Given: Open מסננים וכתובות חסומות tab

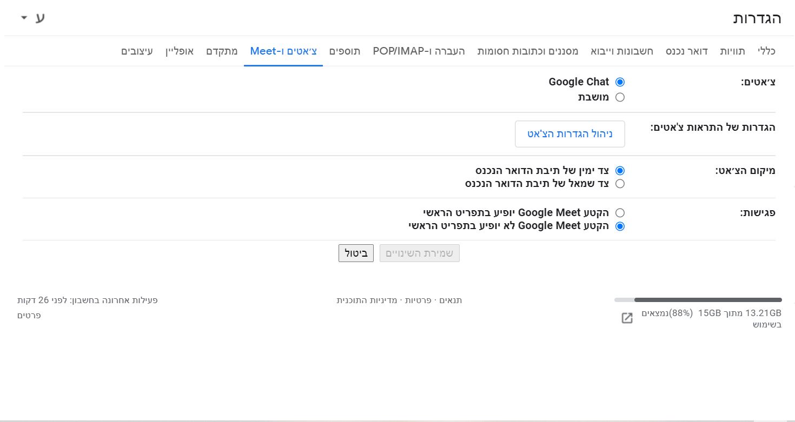Looking at the screenshot, I should pyautogui.click(x=528, y=51).
